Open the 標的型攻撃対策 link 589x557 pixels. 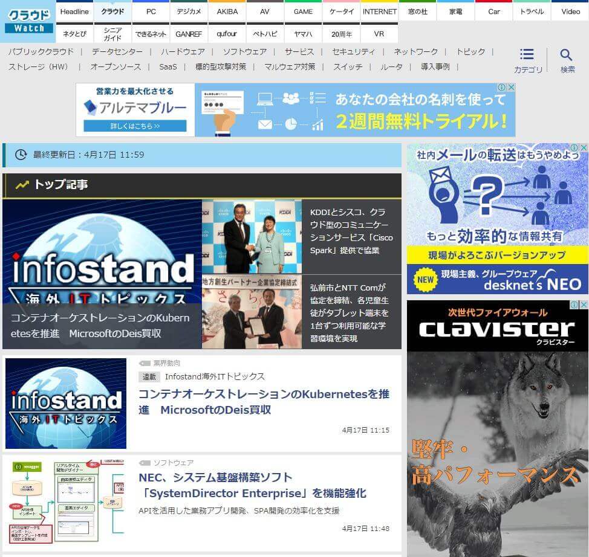tap(221, 67)
